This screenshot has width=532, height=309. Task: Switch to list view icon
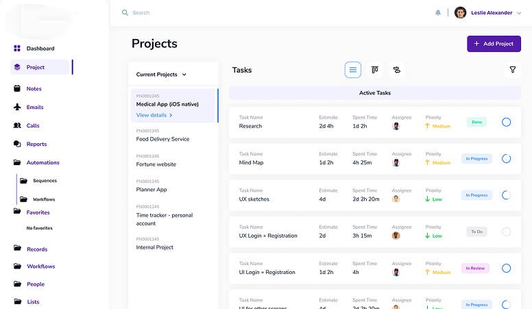353,70
